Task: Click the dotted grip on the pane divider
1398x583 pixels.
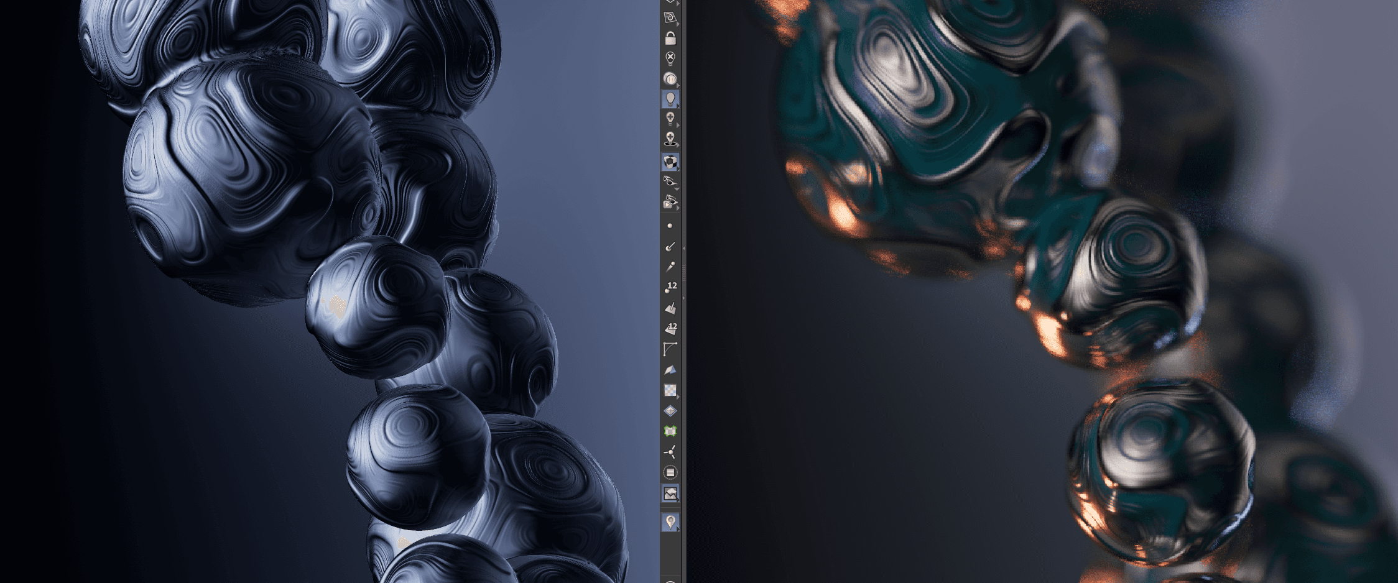Action: pyautogui.click(x=684, y=273)
